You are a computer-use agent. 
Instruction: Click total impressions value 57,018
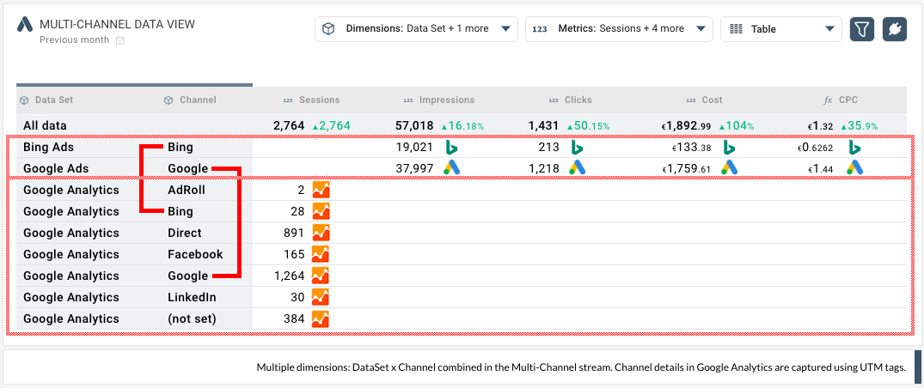[413, 125]
